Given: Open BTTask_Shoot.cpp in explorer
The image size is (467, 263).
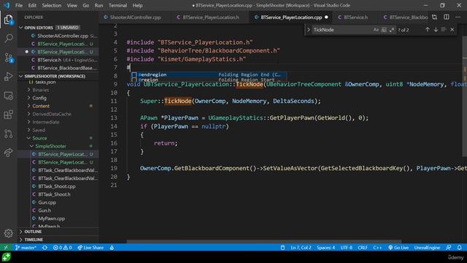Looking at the screenshot, I should pos(57,186).
